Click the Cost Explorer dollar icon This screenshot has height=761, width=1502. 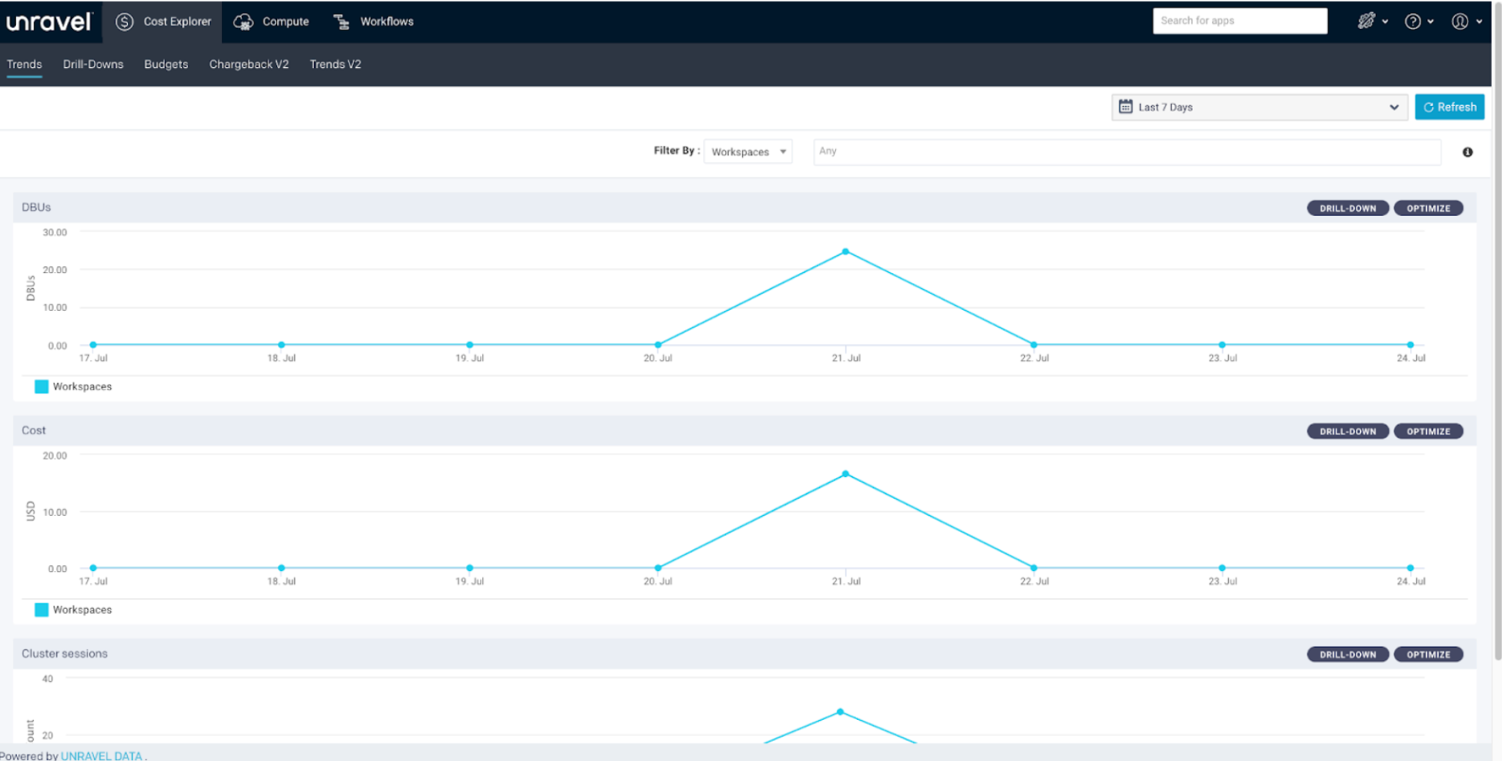coord(124,22)
